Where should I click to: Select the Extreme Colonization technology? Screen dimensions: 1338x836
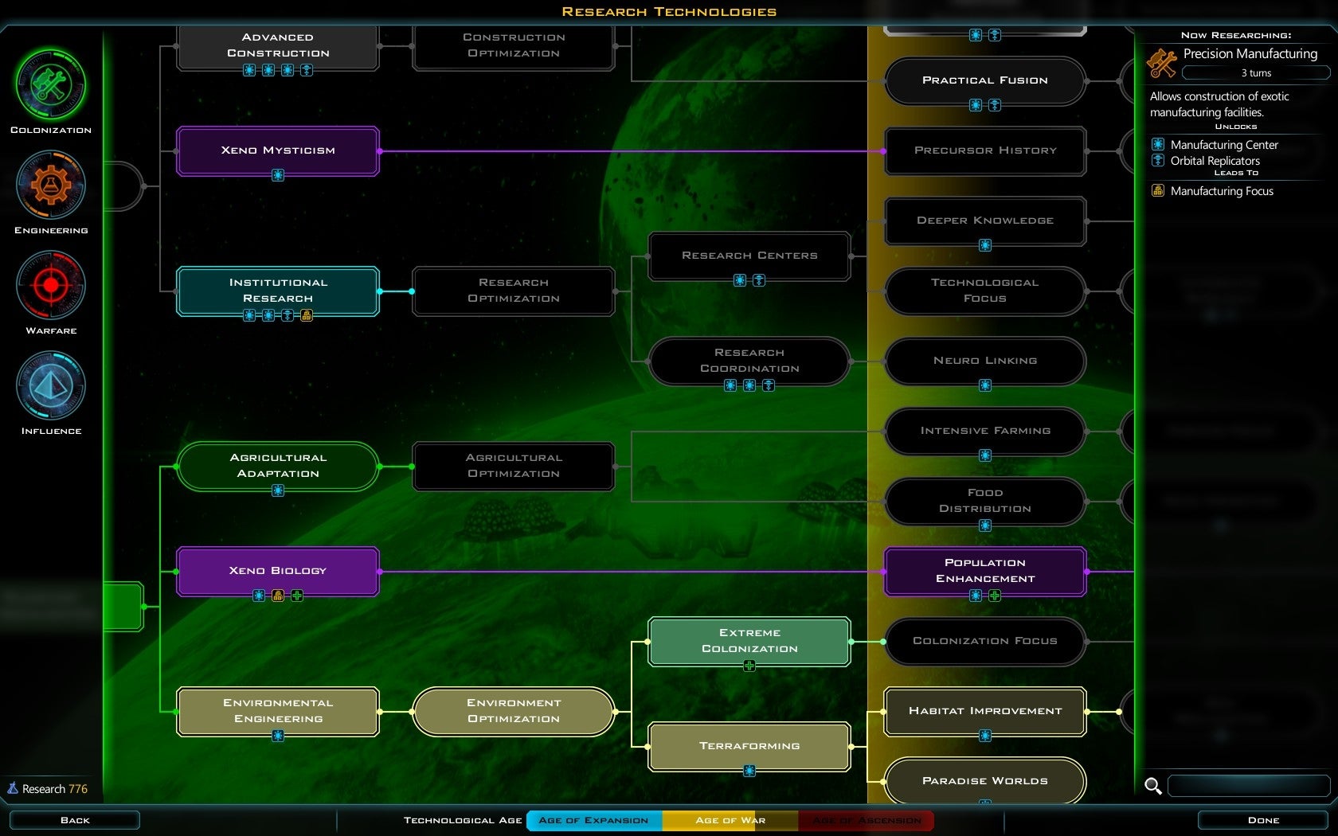tap(749, 641)
